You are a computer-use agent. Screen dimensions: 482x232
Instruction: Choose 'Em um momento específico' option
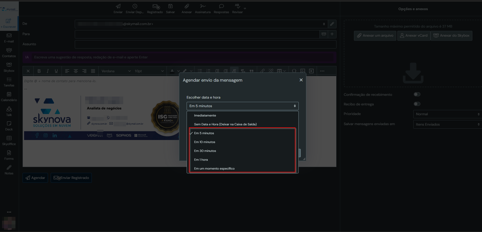tap(214, 169)
